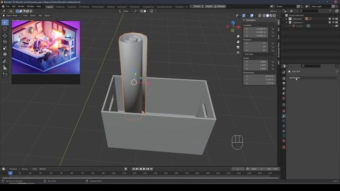Open the Output properties tab icon
340x191 pixels.
(x=284, y=84)
